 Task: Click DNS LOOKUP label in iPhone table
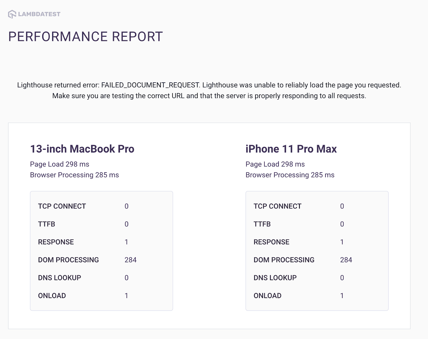[x=275, y=278]
